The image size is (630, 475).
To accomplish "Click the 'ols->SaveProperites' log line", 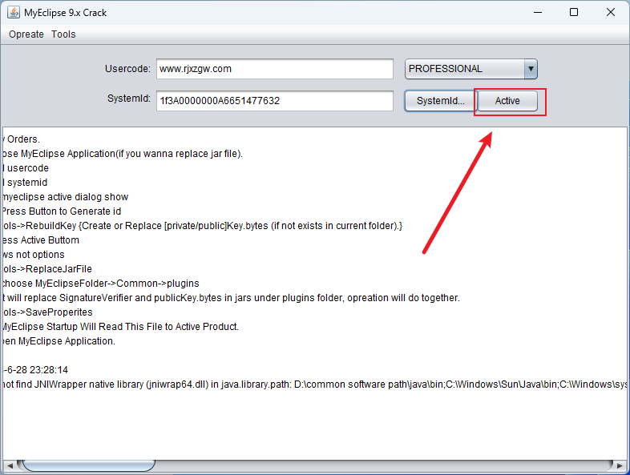I will coord(47,312).
